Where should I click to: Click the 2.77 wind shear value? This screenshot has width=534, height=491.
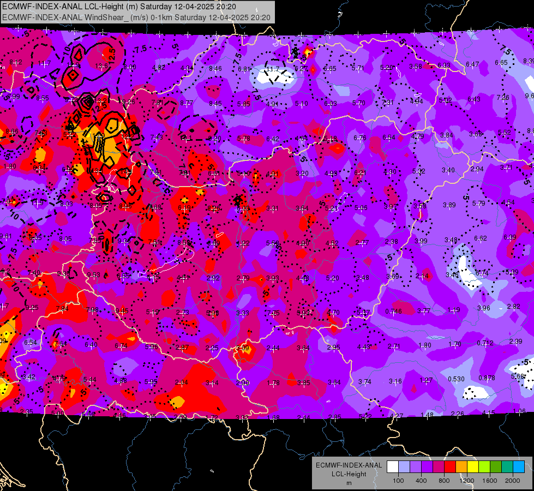pyautogui.click(x=362, y=243)
